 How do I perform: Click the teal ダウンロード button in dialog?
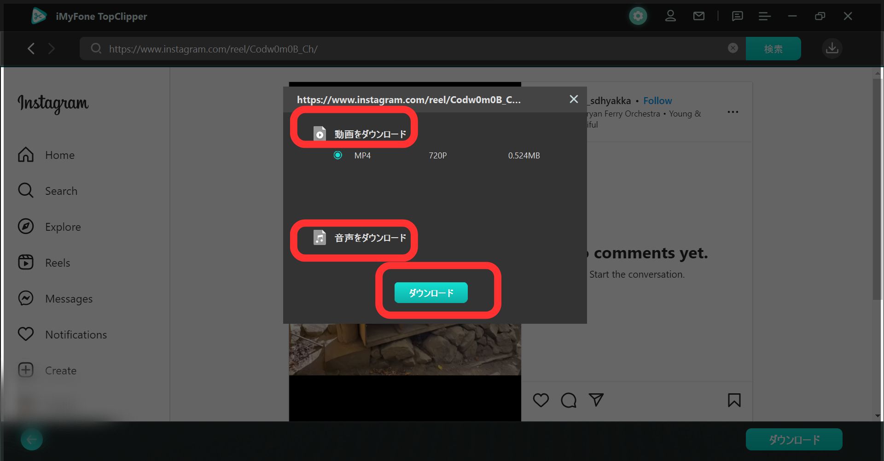431,293
